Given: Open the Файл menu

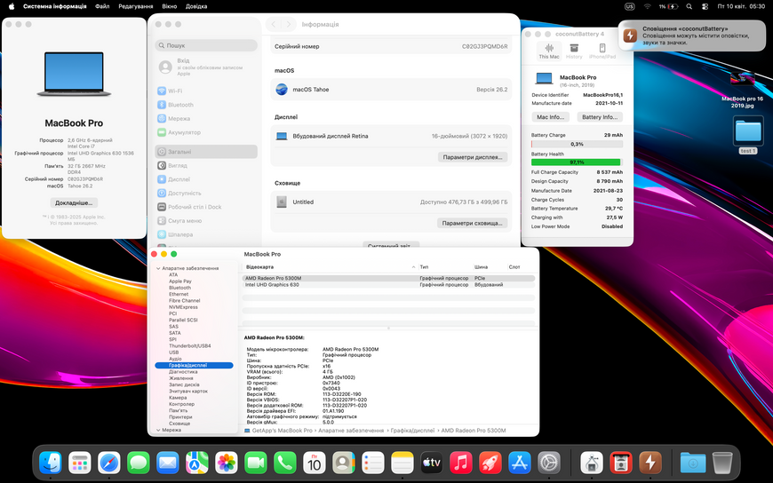Looking at the screenshot, I should 102,6.
